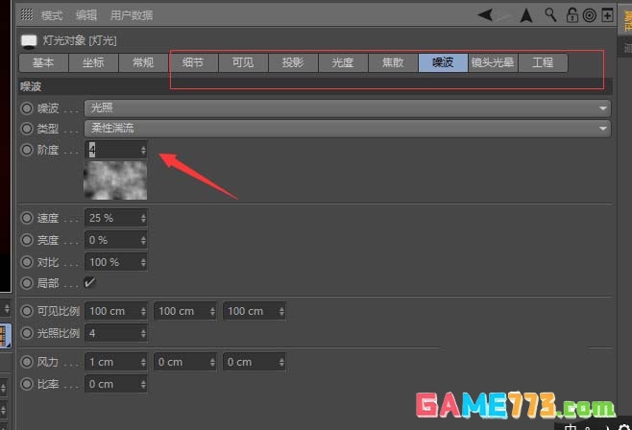Click the circular target mode icon
Screen dimensions: 632x430
click(x=589, y=15)
